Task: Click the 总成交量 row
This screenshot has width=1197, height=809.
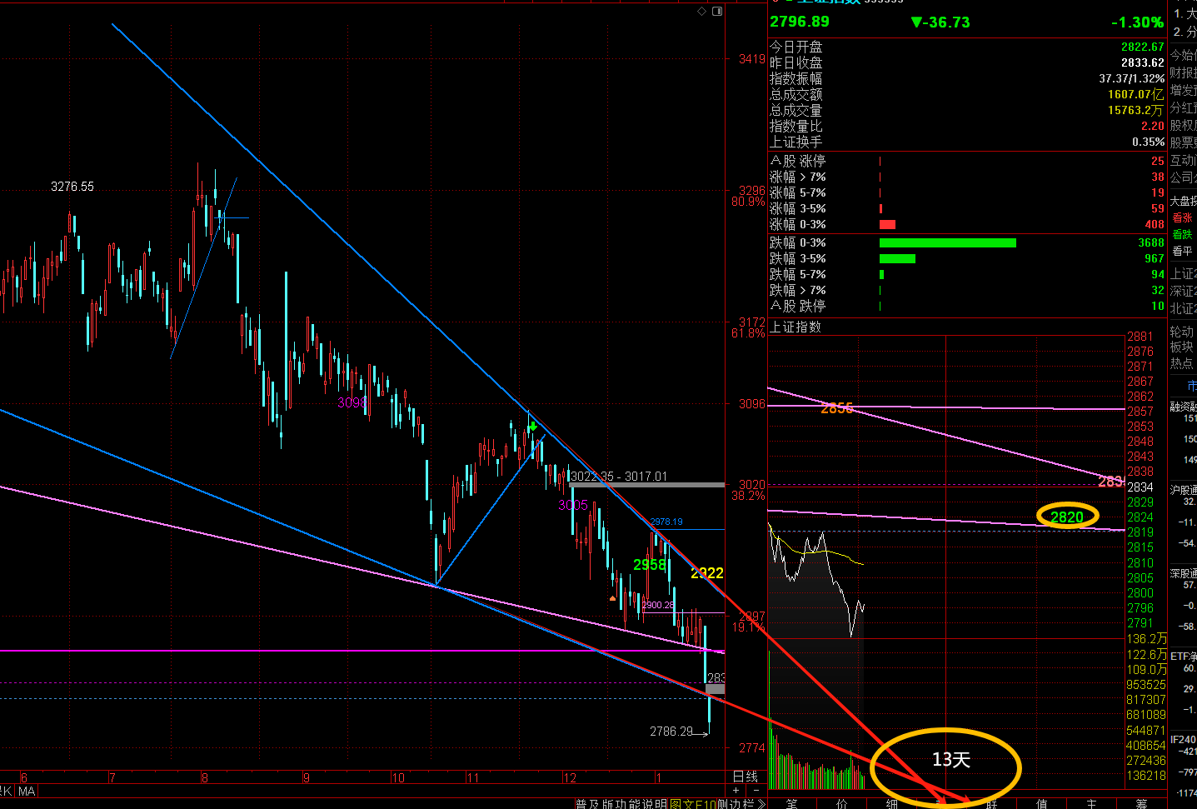Action: click(x=967, y=110)
